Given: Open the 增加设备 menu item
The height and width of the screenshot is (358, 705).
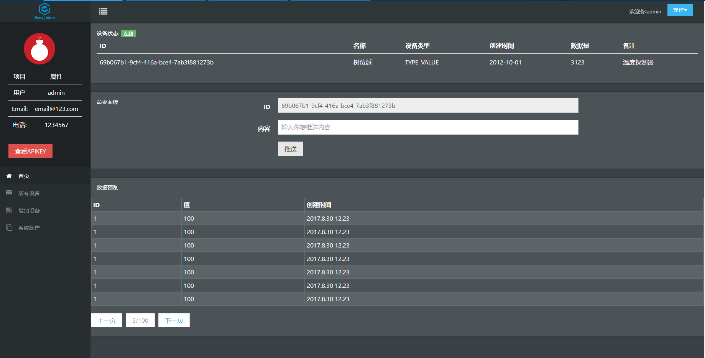Looking at the screenshot, I should [45, 210].
